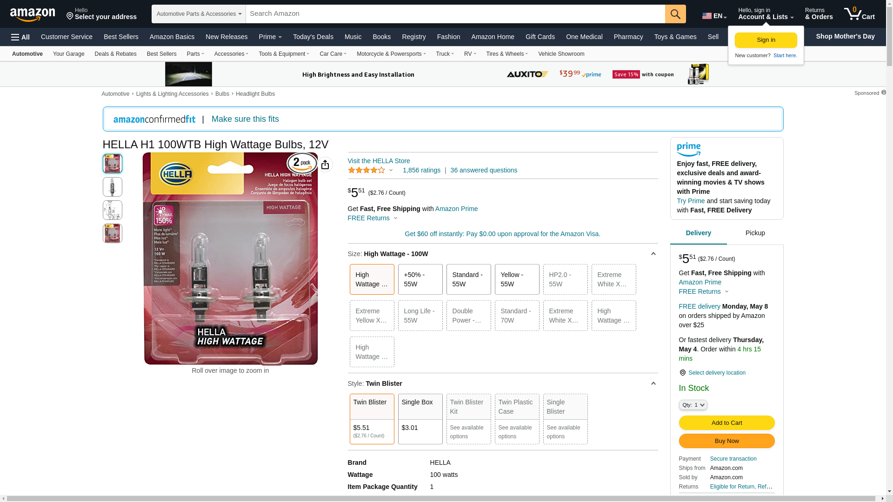This screenshot has width=893, height=502.
Task: Open the Motorcycle & Powersports menu
Action: (391, 54)
